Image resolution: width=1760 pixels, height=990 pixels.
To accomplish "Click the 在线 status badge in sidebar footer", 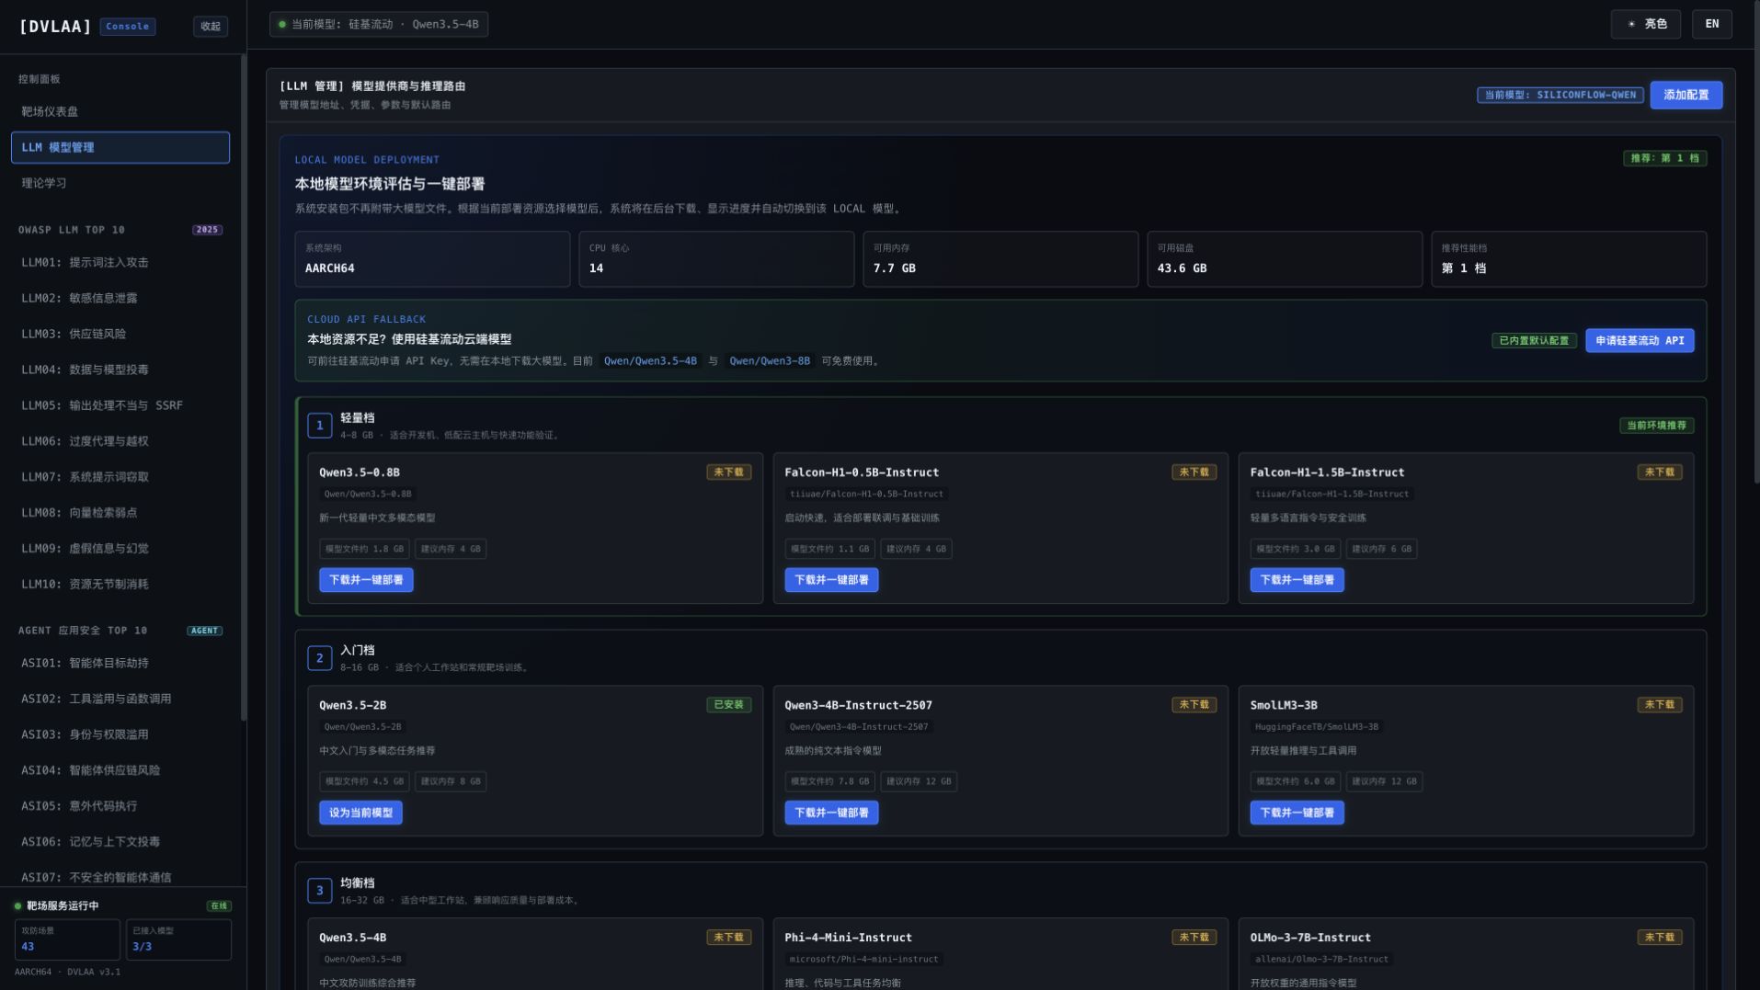I will pyautogui.click(x=219, y=906).
